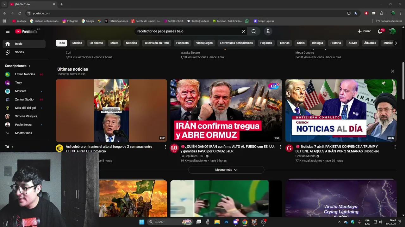
Task: Start voice search with the microphone icon
Action: click(268, 31)
